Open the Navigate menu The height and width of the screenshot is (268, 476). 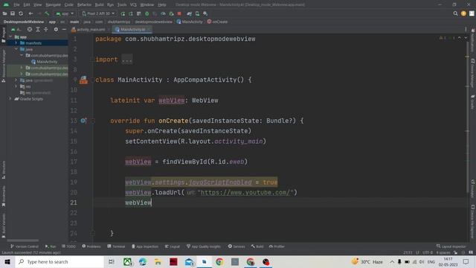tap(53, 5)
